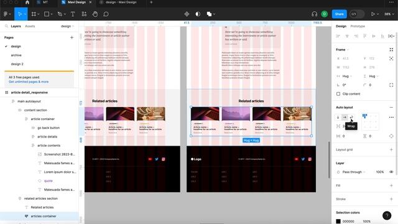Click the Mask icon in toolbar
This screenshot has width=398, height=224.
point(198,14)
